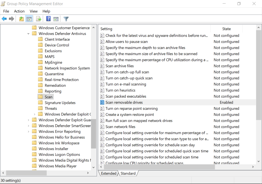Expand the Windows Defender SmartScreen node
This screenshot has height=184, width=262.
(x=28, y=126)
